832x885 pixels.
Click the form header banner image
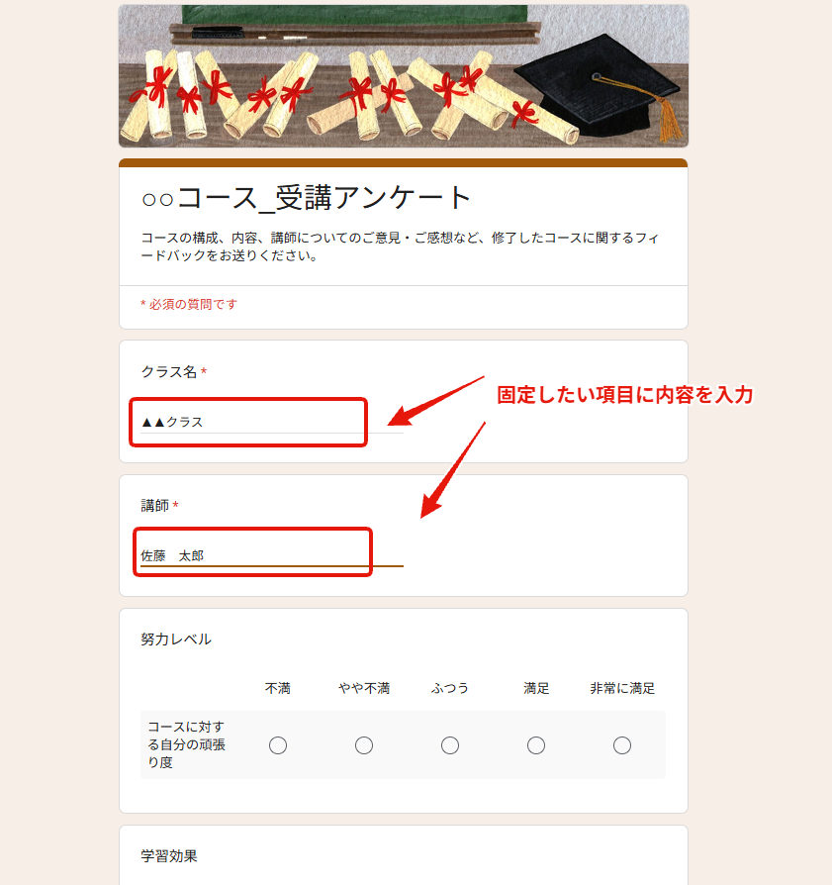[x=404, y=76]
